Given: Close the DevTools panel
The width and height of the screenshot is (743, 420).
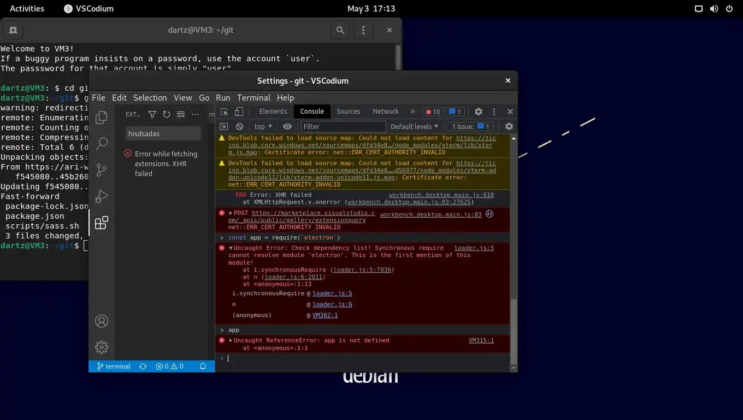Looking at the screenshot, I should (510, 112).
